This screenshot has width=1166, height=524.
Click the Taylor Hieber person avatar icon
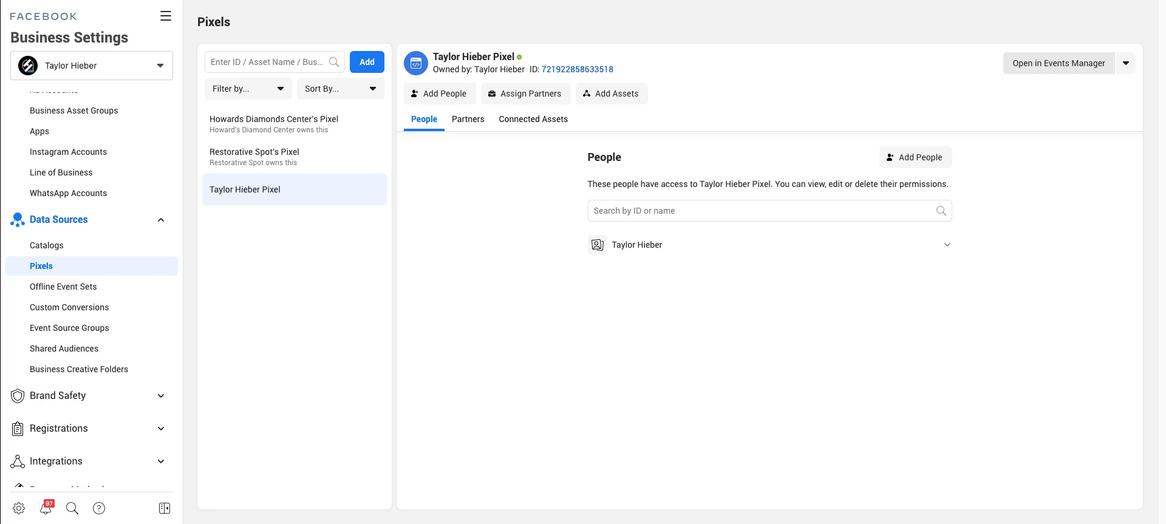[x=598, y=245]
